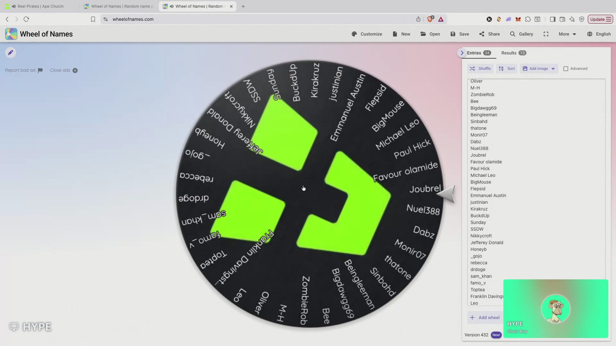Open the Customize palette option

[367, 34]
